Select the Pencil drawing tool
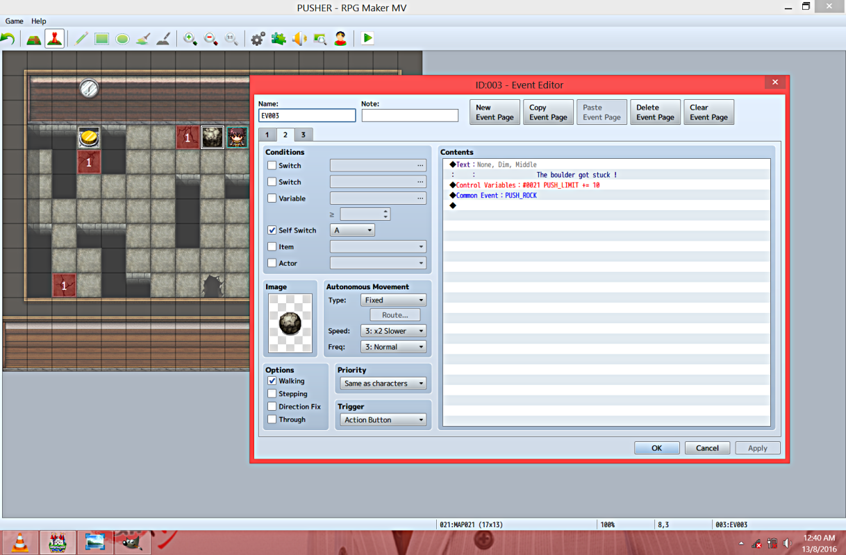 point(81,39)
